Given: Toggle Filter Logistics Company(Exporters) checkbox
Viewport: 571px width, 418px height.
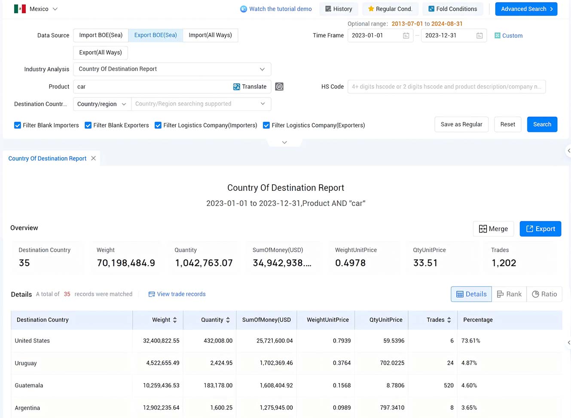Looking at the screenshot, I should 266,125.
